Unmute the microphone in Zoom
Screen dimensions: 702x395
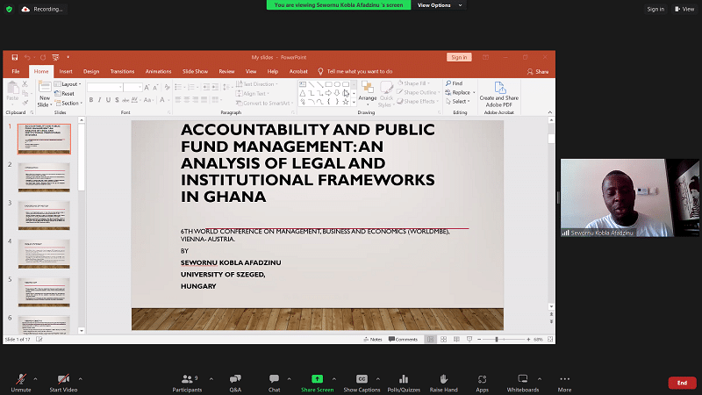[19, 379]
